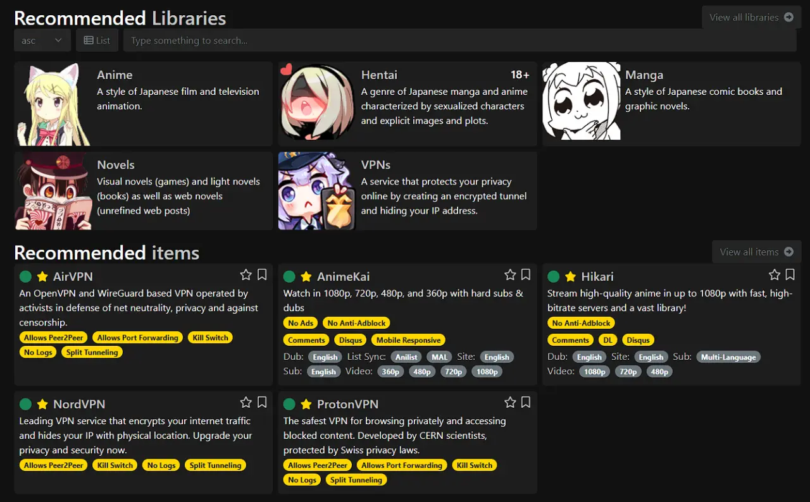Click ProtonVPN's Split Tunneling tag
The width and height of the screenshot is (810, 502).
356,480
